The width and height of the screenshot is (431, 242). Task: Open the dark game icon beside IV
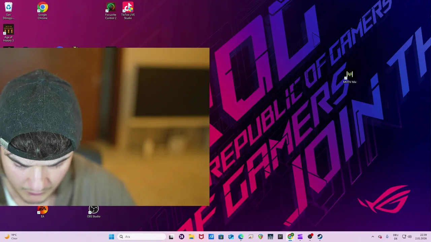270,237
